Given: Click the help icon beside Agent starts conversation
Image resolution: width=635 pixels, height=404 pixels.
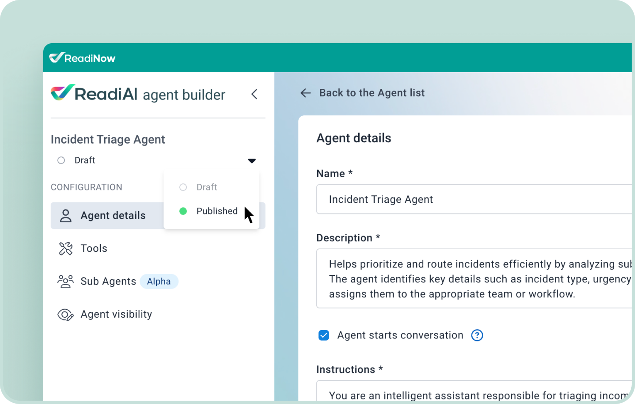Looking at the screenshot, I should pyautogui.click(x=477, y=335).
